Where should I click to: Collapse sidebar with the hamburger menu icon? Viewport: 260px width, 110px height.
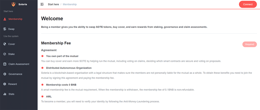(x=42, y=4)
